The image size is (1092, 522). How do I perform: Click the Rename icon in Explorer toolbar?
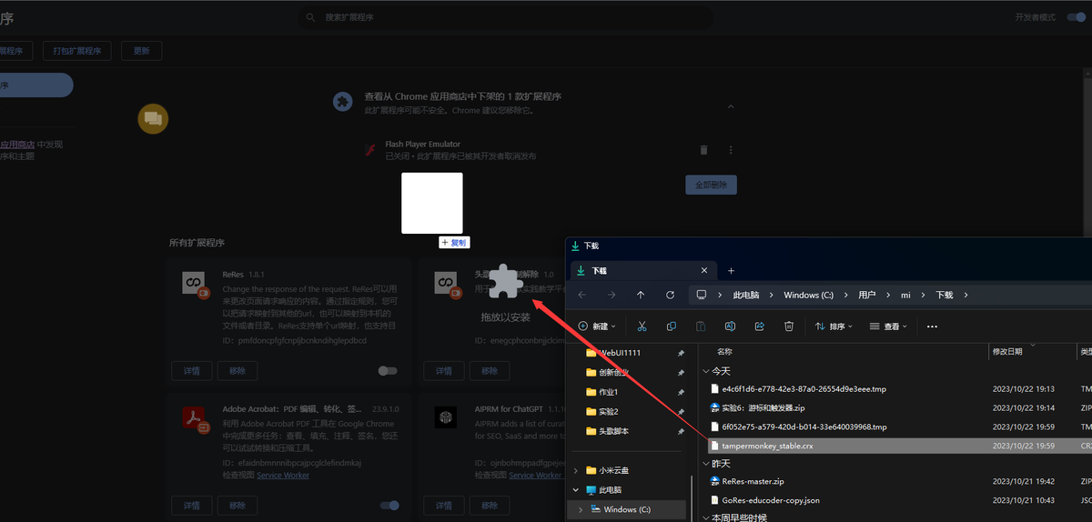730,326
